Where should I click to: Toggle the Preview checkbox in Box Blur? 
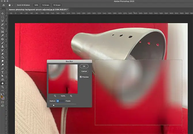point(81,77)
